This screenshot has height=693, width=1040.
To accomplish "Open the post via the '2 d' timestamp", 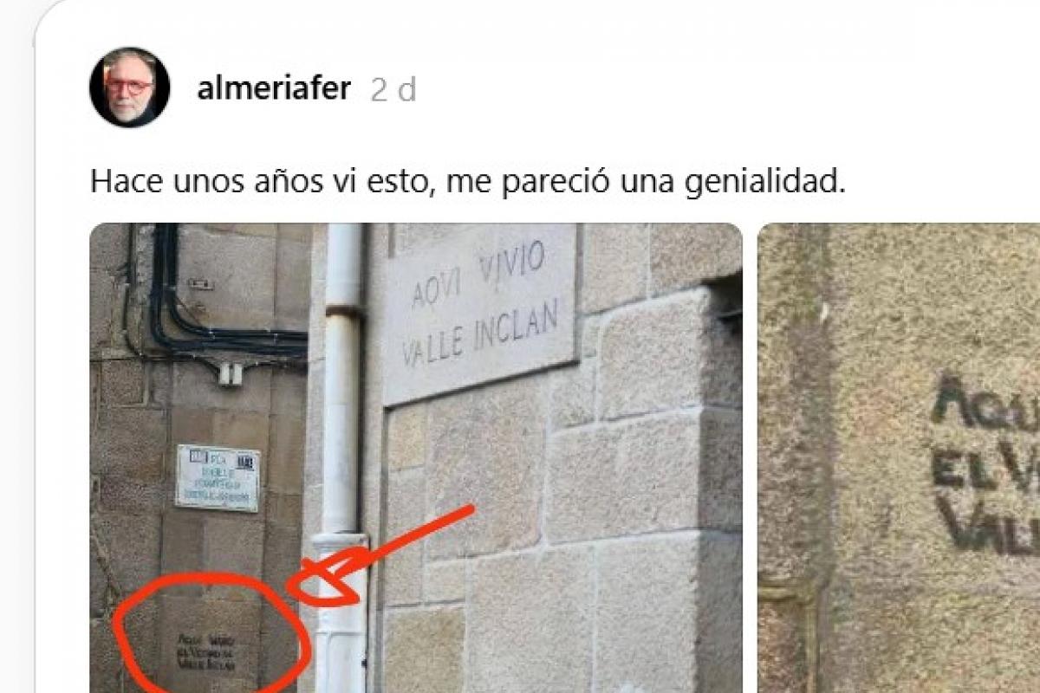I will 393,90.
